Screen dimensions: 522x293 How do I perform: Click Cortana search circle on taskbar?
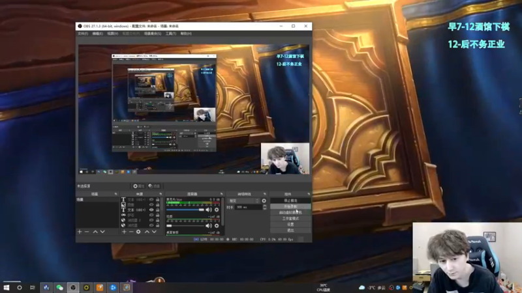click(x=20, y=287)
